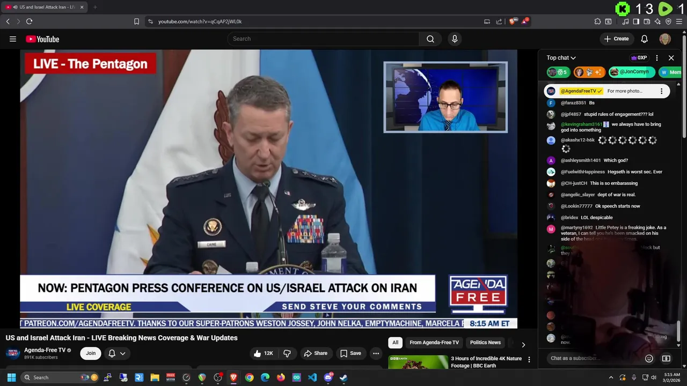The height and width of the screenshot is (386, 687).
Task: Select the US and Israel Attack Iran tab
Action: pyautogui.click(x=44, y=7)
